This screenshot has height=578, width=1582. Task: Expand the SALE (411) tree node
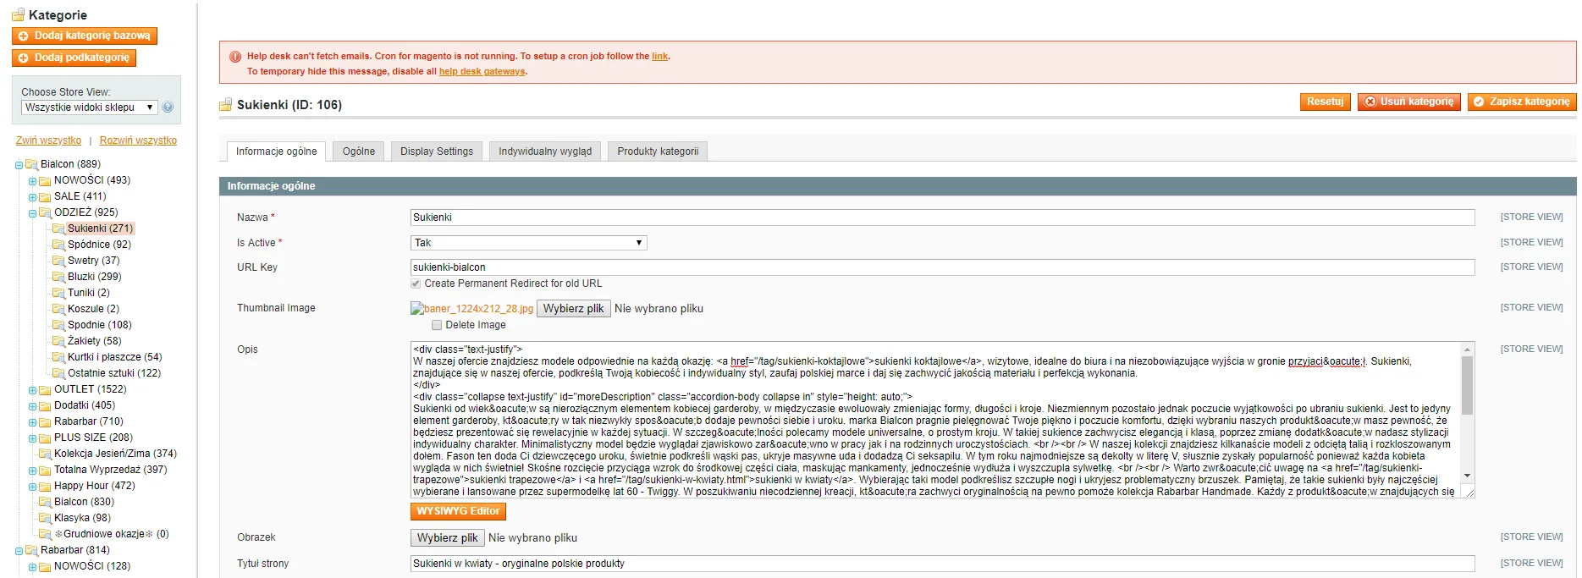coord(32,197)
